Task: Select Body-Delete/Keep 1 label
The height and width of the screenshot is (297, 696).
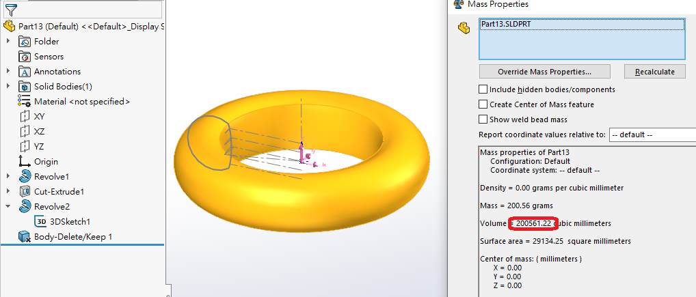Action: (73, 237)
